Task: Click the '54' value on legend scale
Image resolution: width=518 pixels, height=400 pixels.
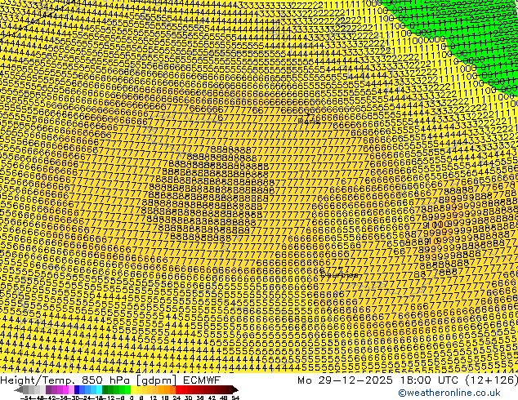Action: pyautogui.click(x=235, y=398)
